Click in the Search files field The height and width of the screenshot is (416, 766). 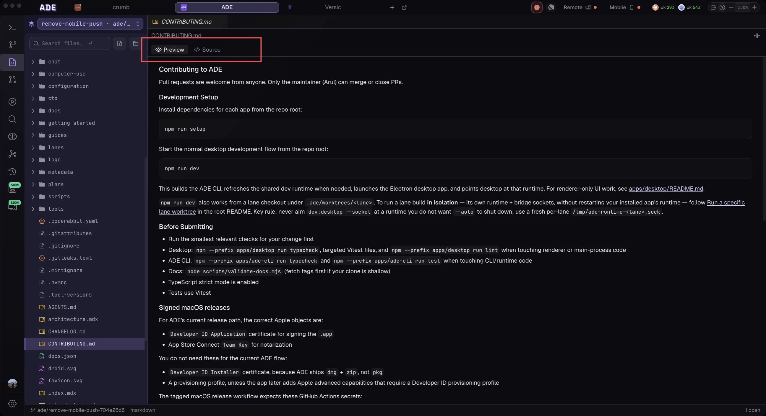coord(69,44)
